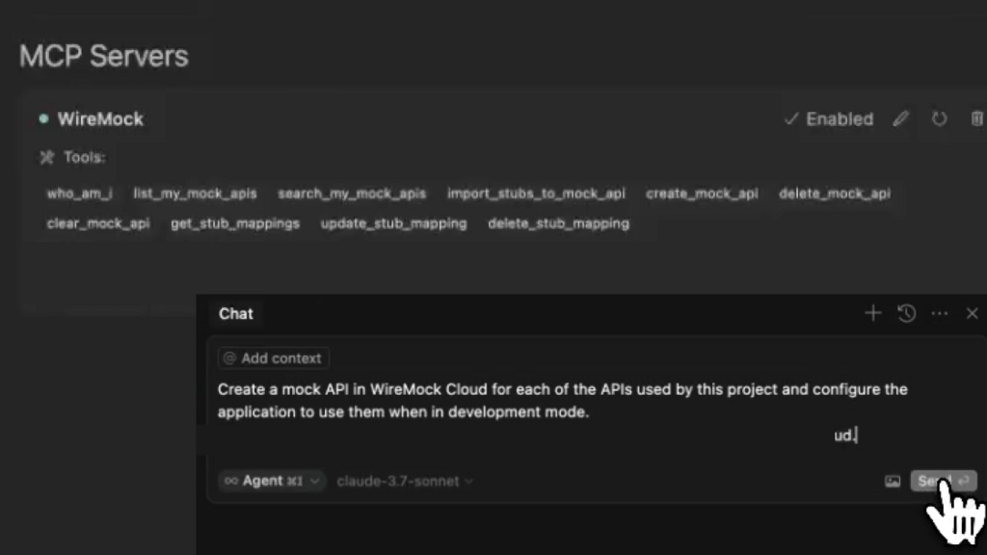Click the Tools wrench icon
The height and width of the screenshot is (555, 987).
(46, 157)
